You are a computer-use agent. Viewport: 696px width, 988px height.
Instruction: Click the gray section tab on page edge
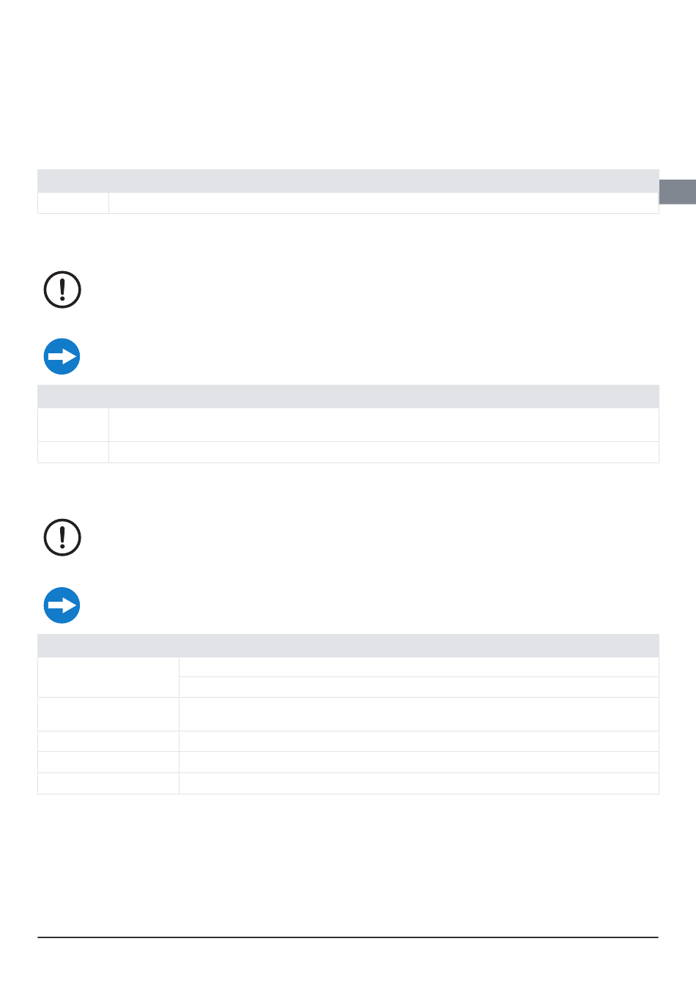pyautogui.click(x=677, y=191)
